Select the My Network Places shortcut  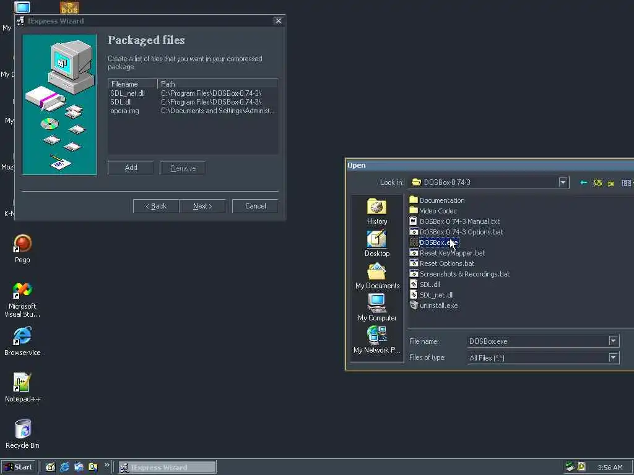pos(377,340)
